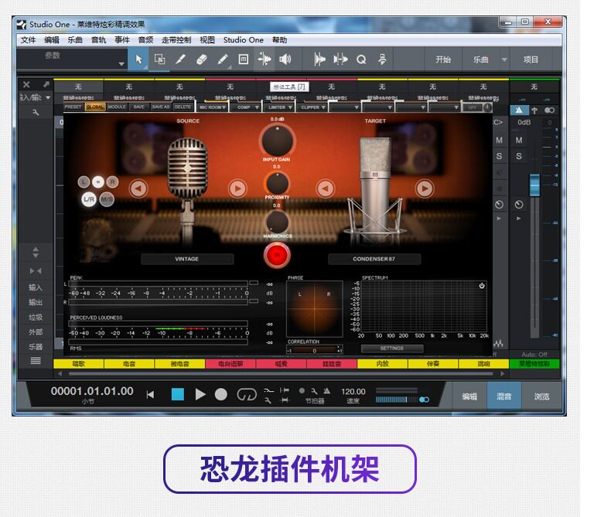Click the SAVE AS button
Viewport: 611px width, 517px height.
[161, 107]
